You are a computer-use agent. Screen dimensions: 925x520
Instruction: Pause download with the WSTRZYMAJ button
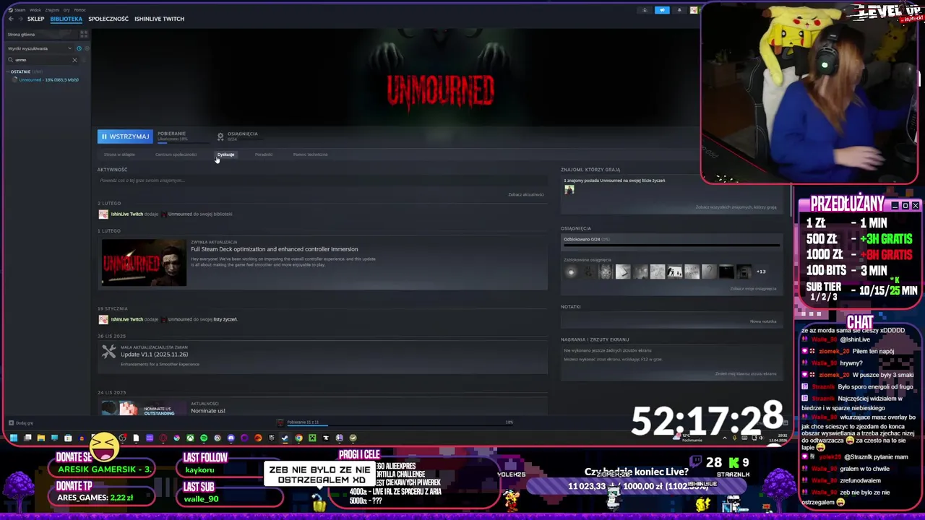tap(125, 136)
